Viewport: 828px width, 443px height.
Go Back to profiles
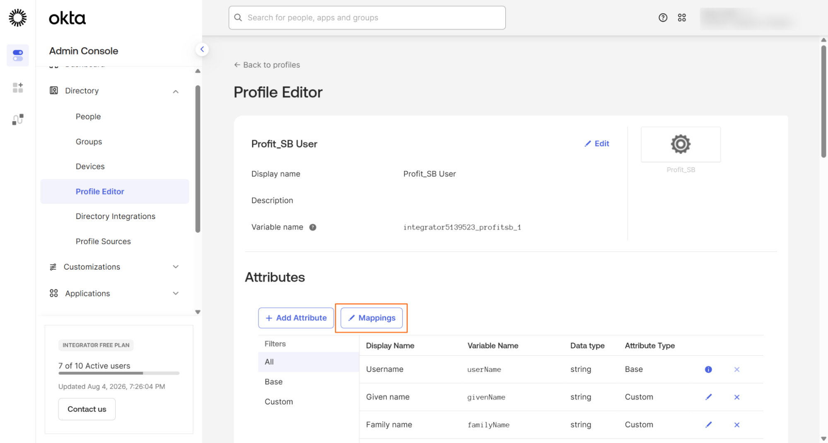pyautogui.click(x=267, y=65)
